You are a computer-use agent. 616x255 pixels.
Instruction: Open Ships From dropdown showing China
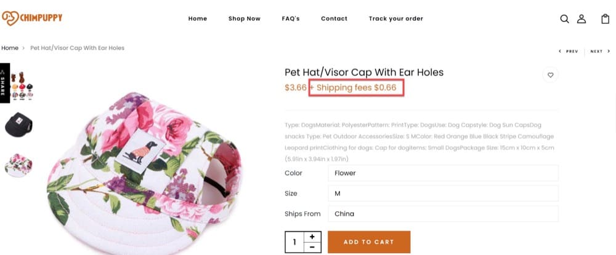[442, 214]
